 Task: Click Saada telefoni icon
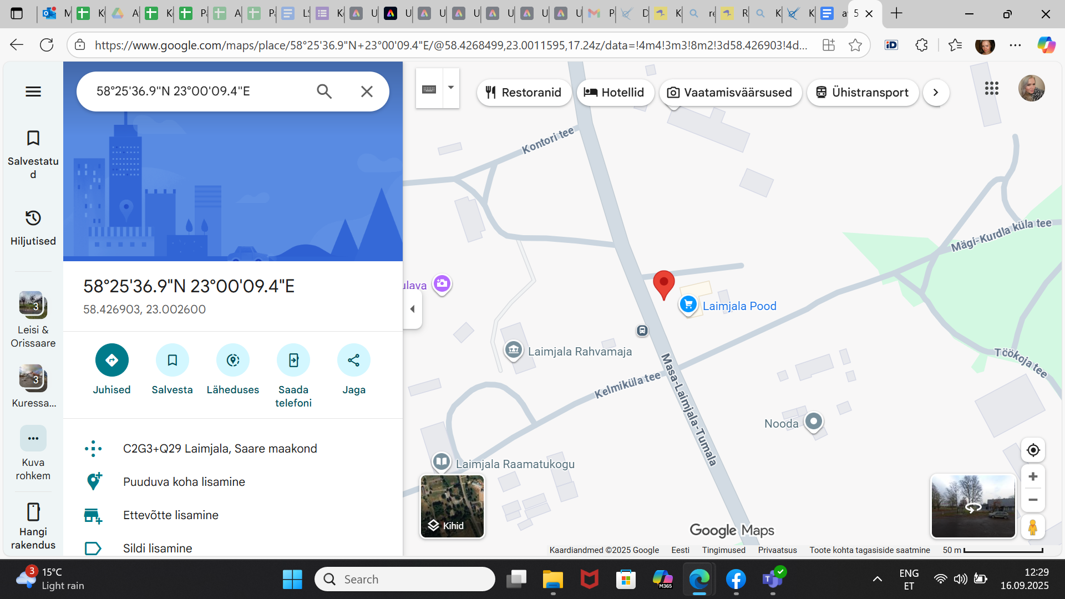293,361
